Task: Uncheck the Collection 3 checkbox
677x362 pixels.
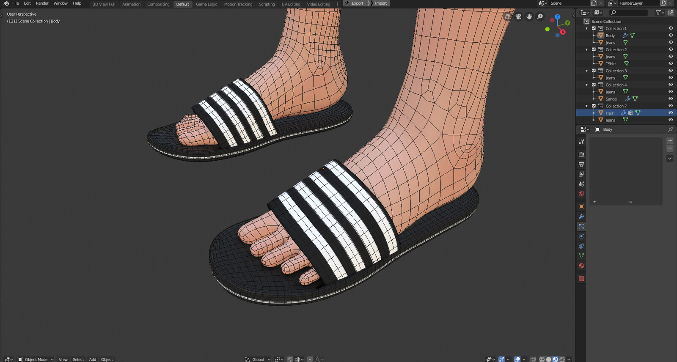Action: (594, 71)
